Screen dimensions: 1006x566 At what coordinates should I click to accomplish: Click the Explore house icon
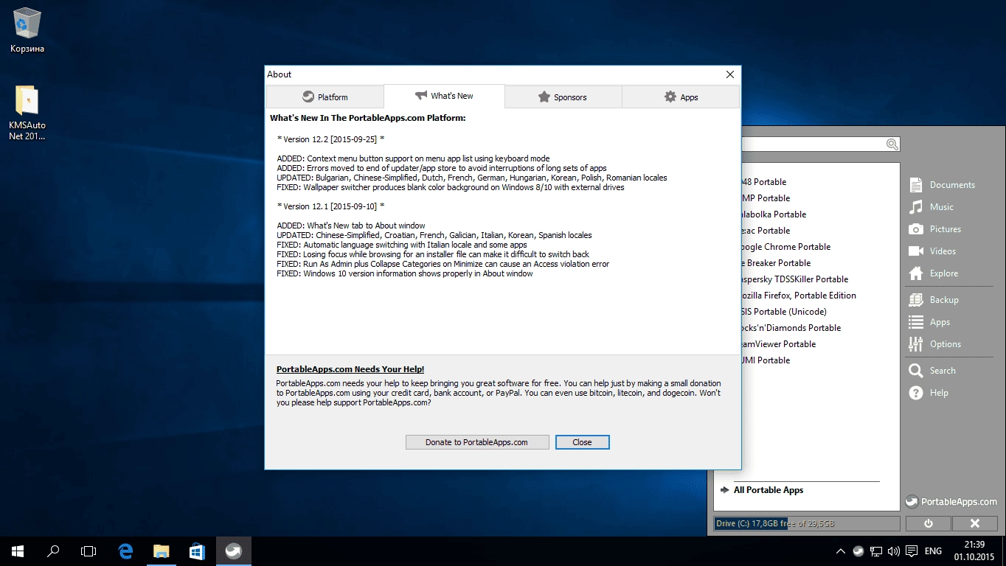(x=916, y=273)
